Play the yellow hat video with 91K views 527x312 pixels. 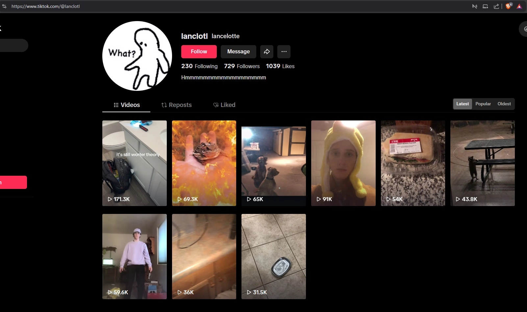coord(343,163)
